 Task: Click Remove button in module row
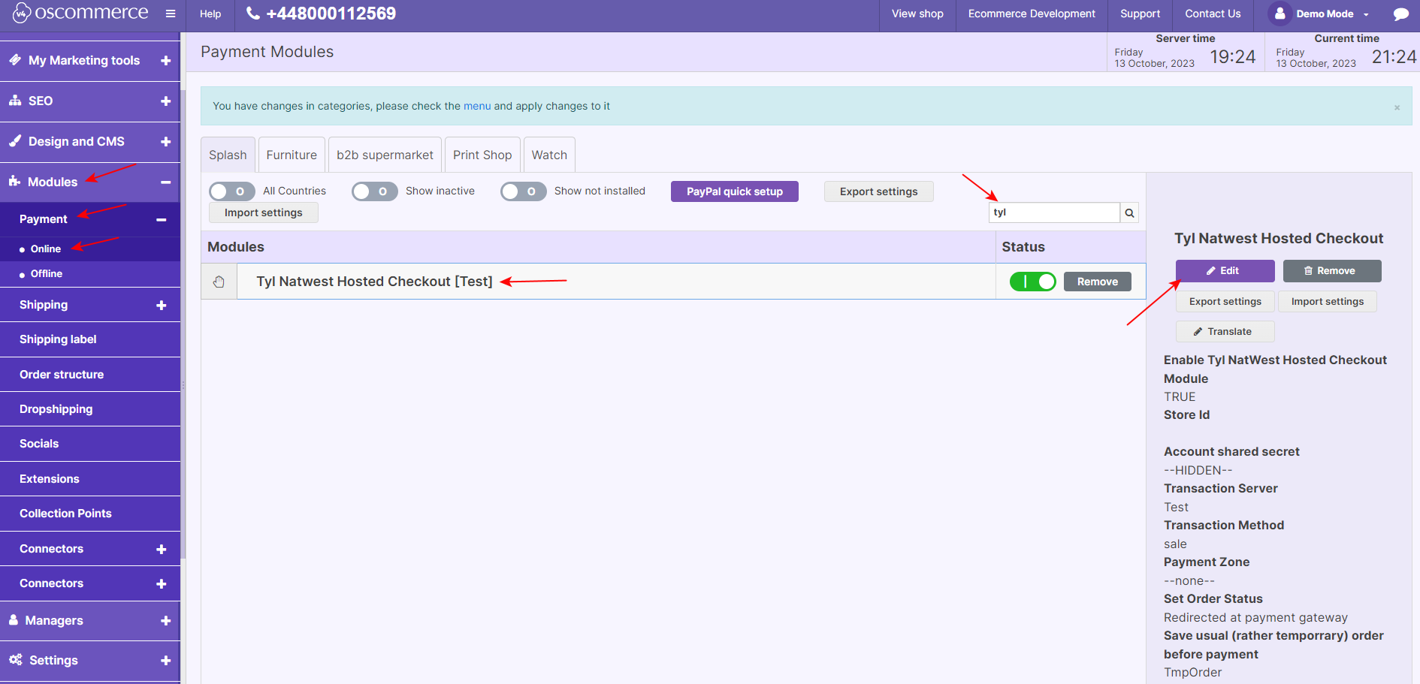(x=1098, y=282)
